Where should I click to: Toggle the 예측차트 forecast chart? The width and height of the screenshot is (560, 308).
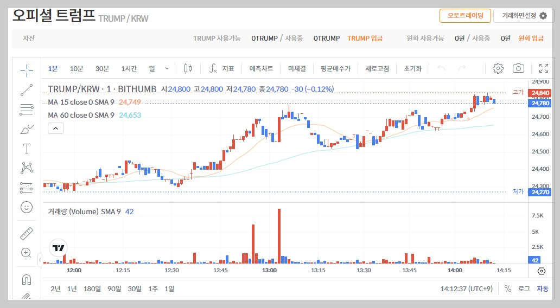click(261, 68)
